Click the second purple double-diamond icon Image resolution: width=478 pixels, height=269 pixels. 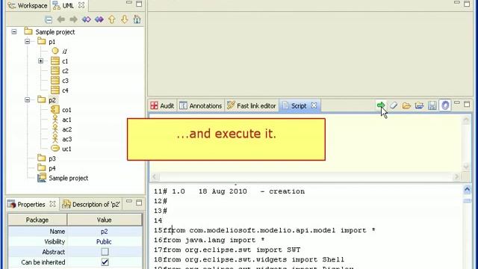(x=99, y=19)
